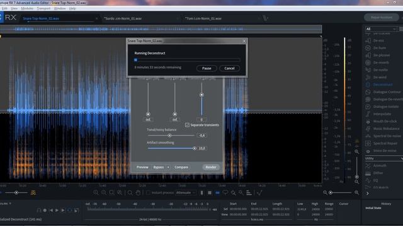The image size is (403, 226).
Task: Click the Tonal/noisy balance slider handle
Action: pyautogui.click(x=169, y=136)
